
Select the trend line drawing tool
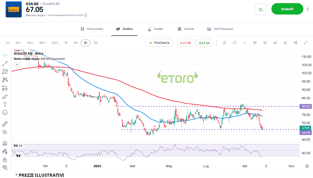click(x=5, y=64)
